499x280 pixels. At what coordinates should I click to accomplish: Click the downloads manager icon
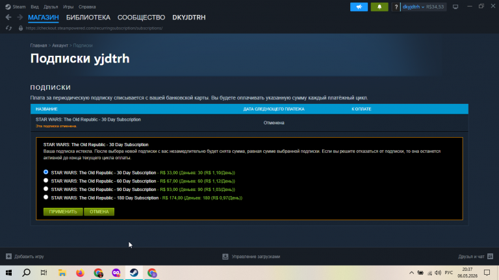[225, 257]
